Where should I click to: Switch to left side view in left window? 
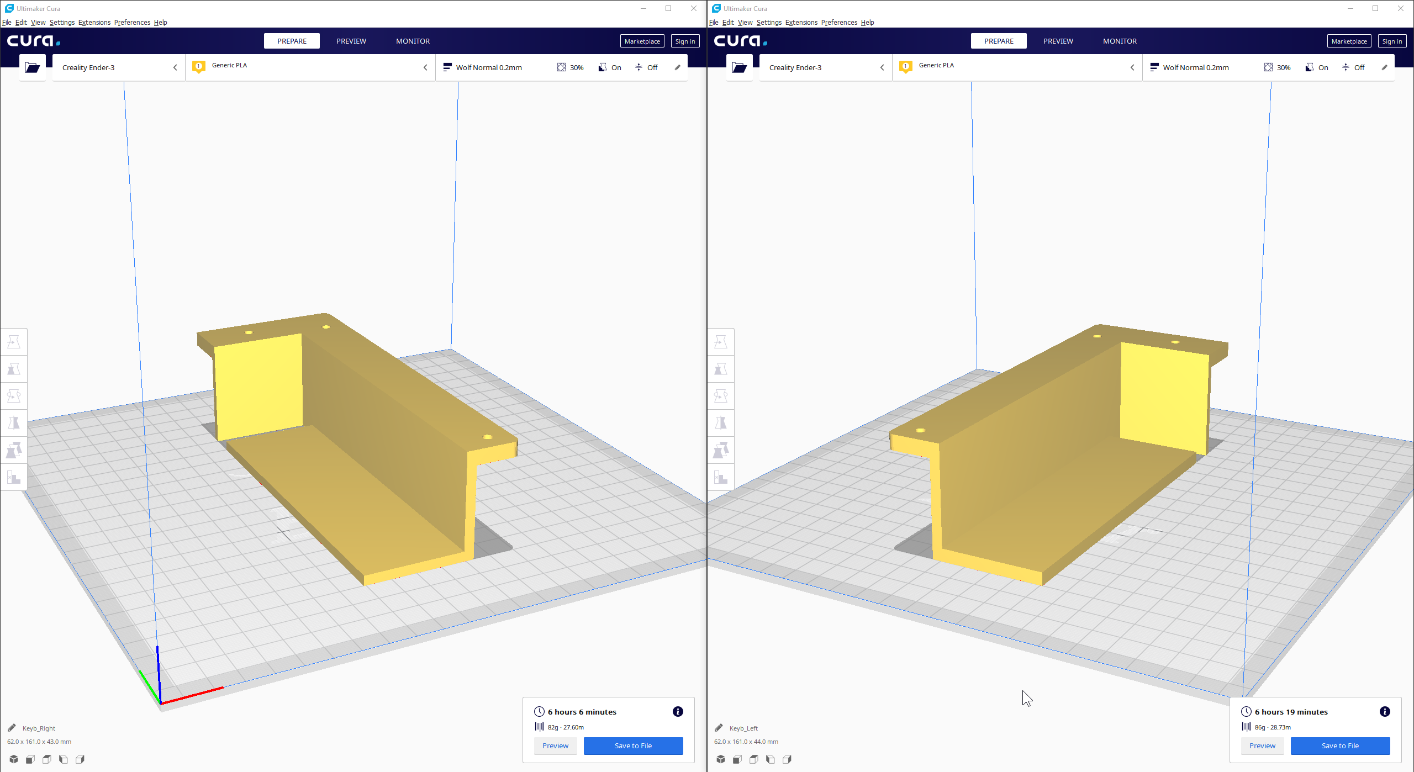coord(64,759)
